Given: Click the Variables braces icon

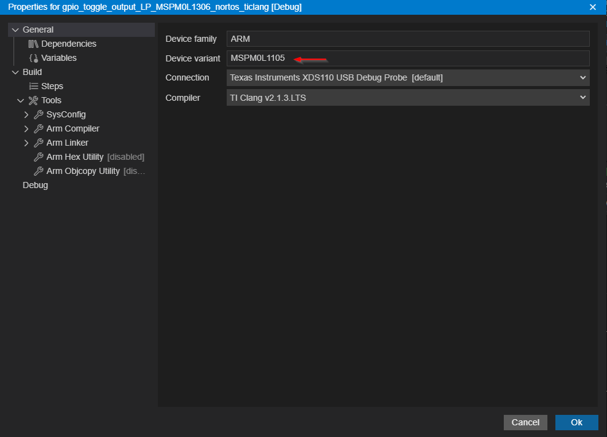Looking at the screenshot, I should [x=33, y=58].
